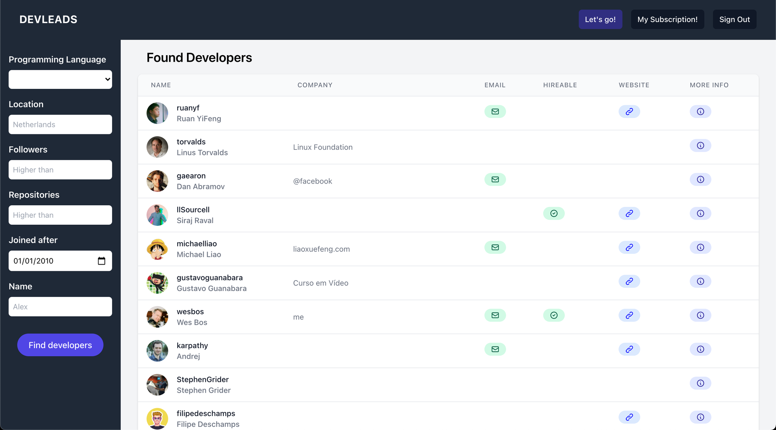Click the Let's go! button
The height and width of the screenshot is (430, 776).
[x=600, y=19]
